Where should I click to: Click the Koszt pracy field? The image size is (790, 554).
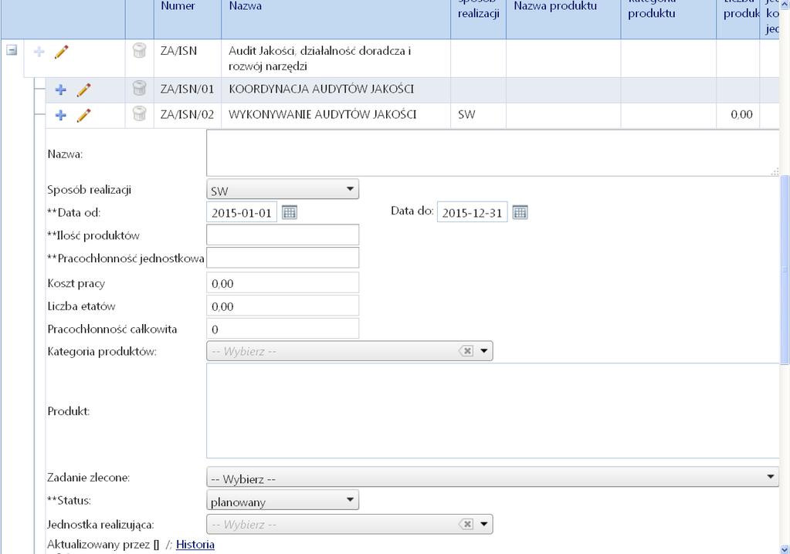283,282
